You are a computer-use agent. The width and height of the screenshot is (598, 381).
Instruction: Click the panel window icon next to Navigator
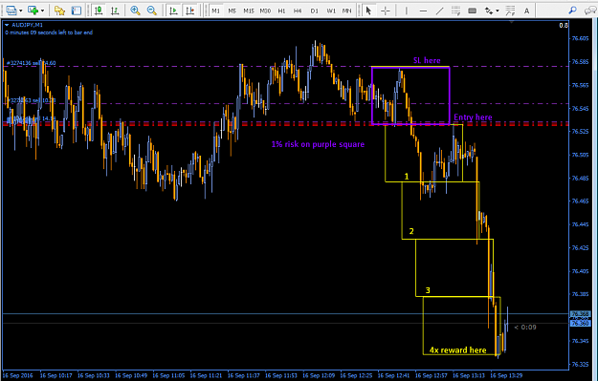[77, 11]
